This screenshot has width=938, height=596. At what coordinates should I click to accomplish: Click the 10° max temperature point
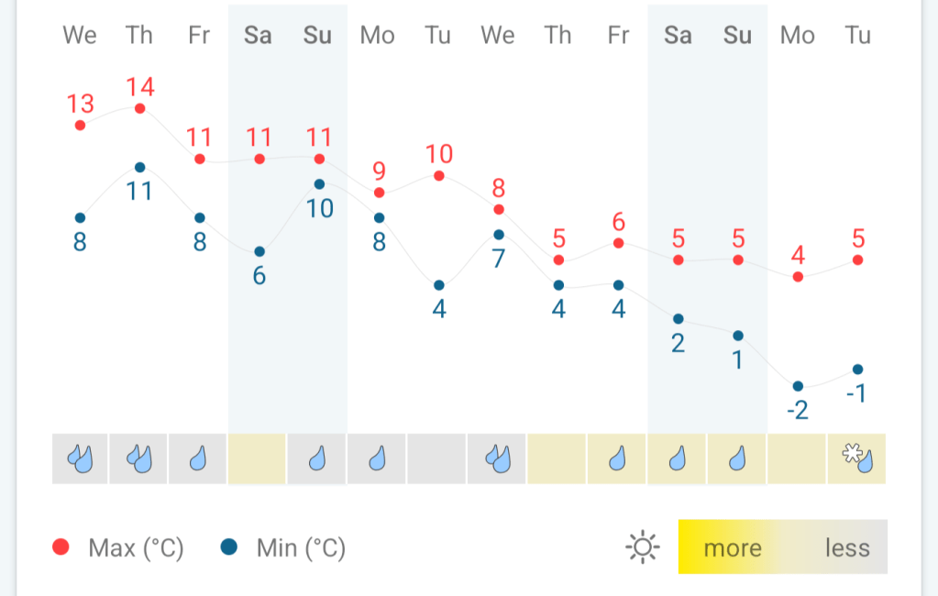coord(439,175)
